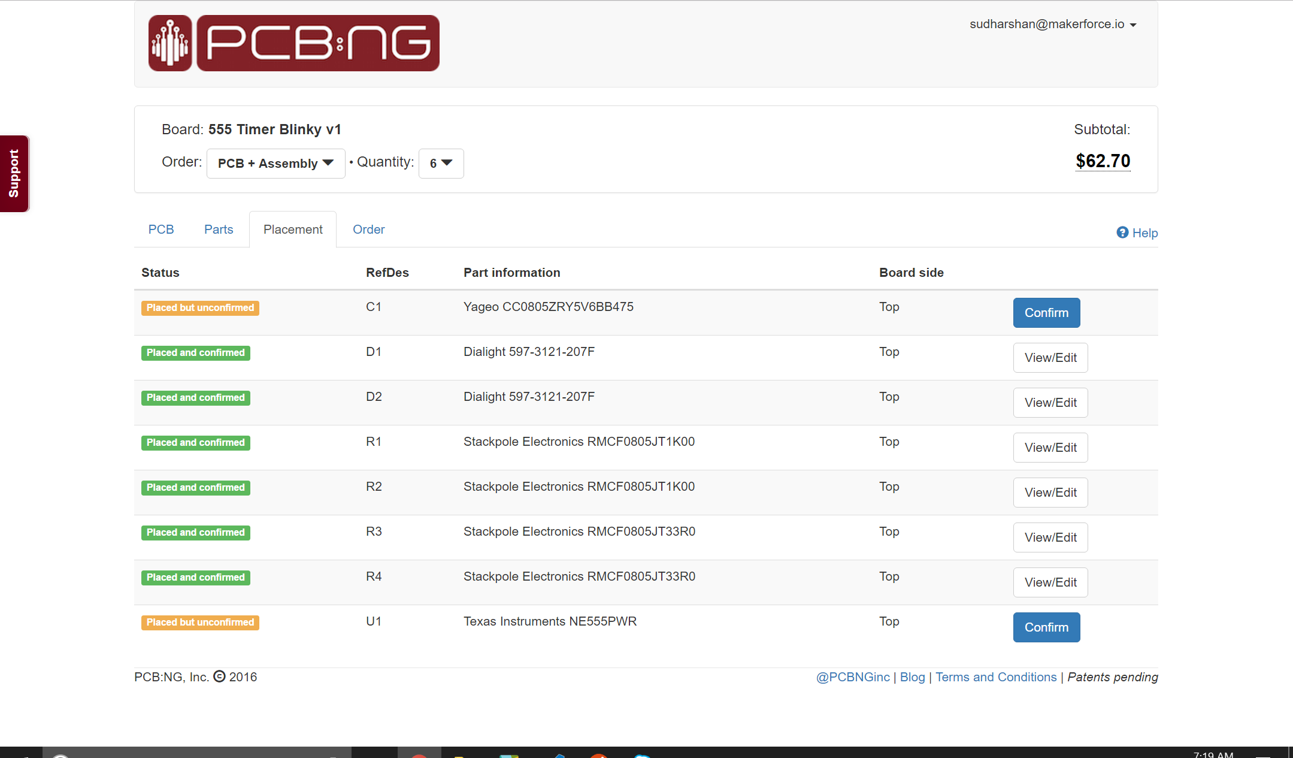The height and width of the screenshot is (758, 1293).
Task: Click R1 'Stackpole Electronics RMCF0805JT1K00' text
Action: (x=579, y=442)
